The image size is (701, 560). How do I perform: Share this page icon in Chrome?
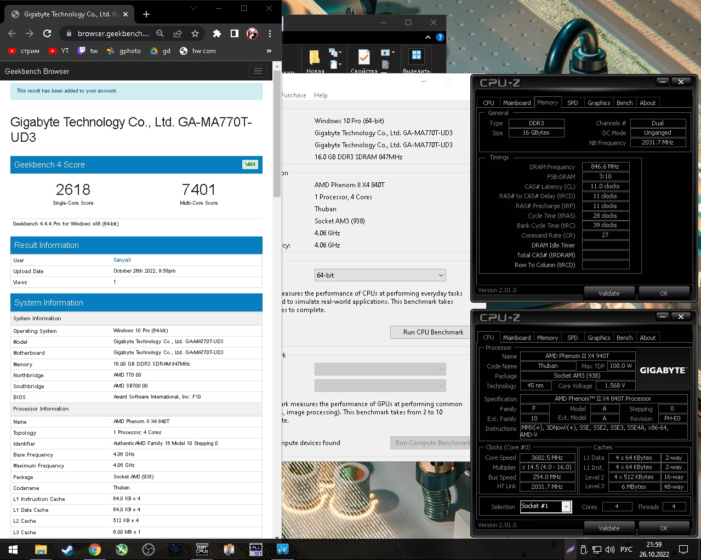178,33
